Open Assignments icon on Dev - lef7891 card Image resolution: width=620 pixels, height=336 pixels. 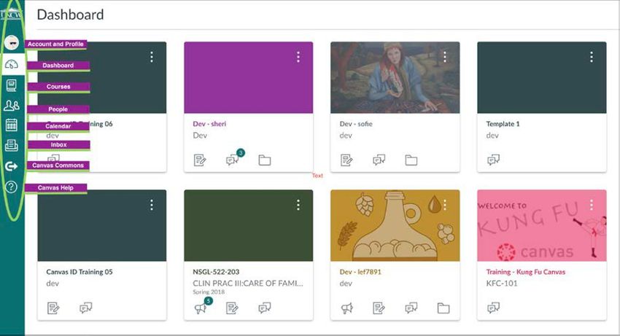pos(379,308)
